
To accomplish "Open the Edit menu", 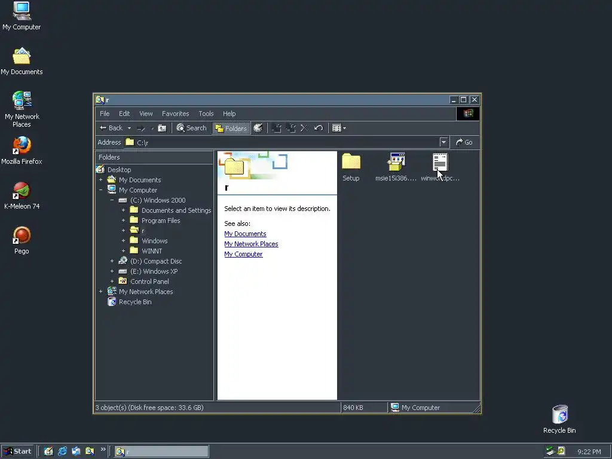I will (124, 114).
